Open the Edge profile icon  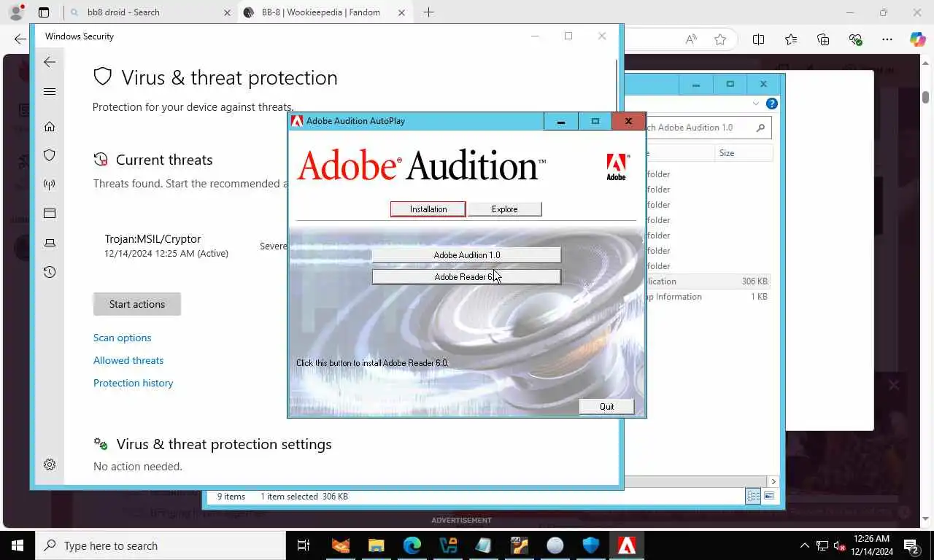pos(16,12)
